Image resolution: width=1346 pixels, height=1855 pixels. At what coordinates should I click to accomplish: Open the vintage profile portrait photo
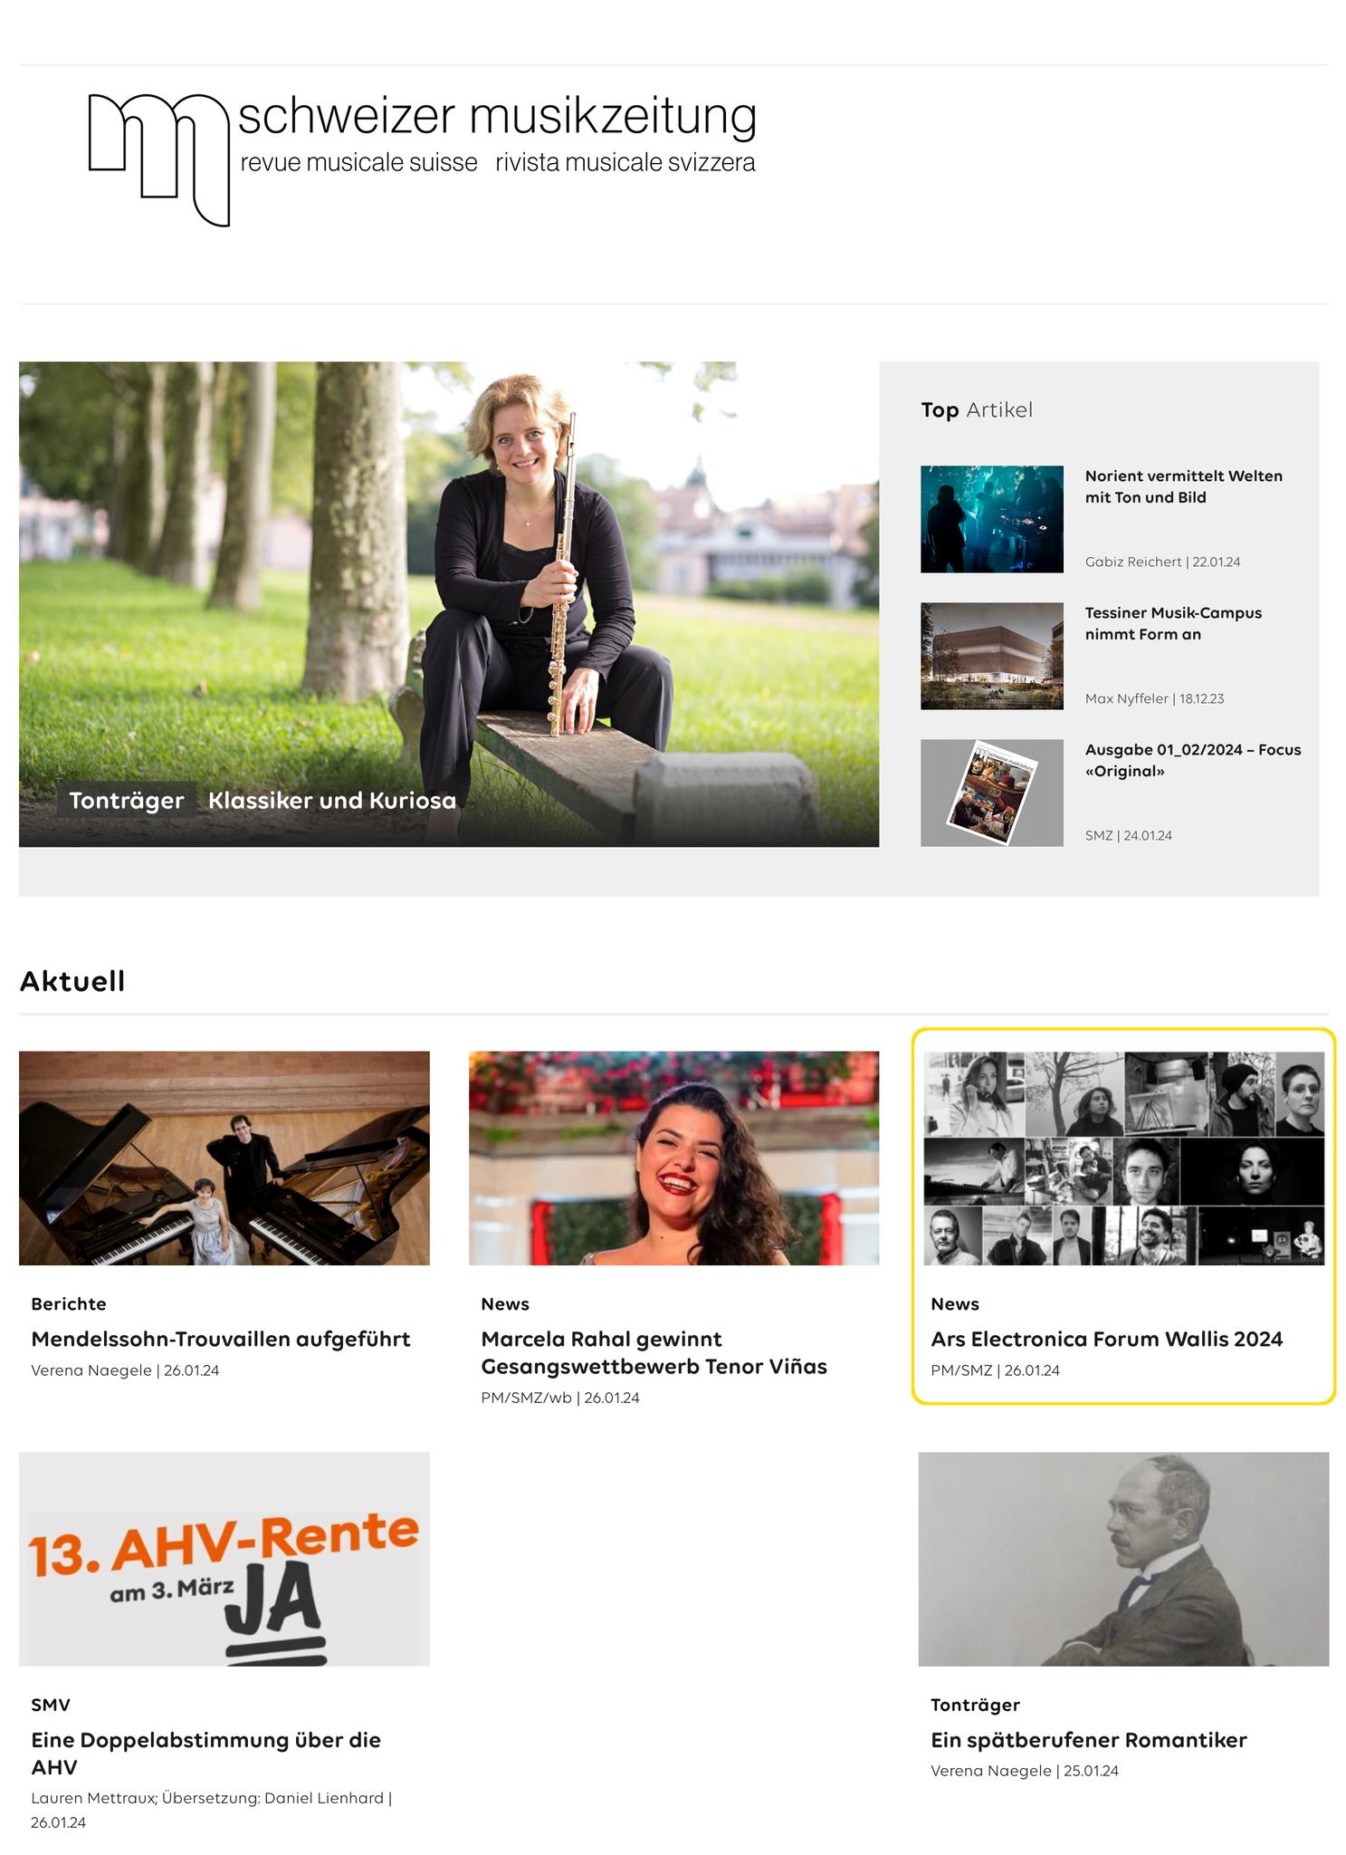pos(1123,1559)
